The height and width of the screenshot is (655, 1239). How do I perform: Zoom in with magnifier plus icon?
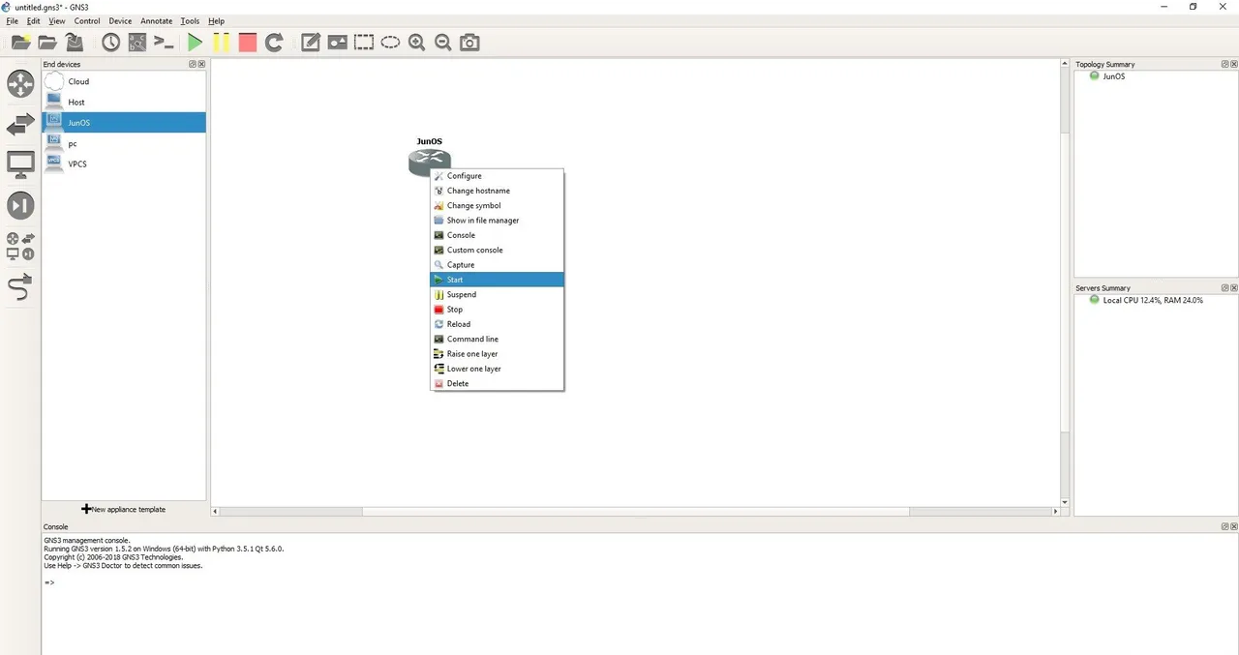click(x=417, y=43)
